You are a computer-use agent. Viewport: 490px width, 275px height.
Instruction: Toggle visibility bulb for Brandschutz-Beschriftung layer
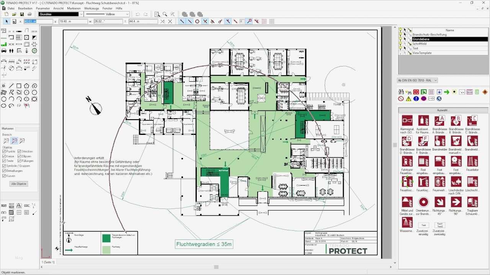[x=400, y=35]
